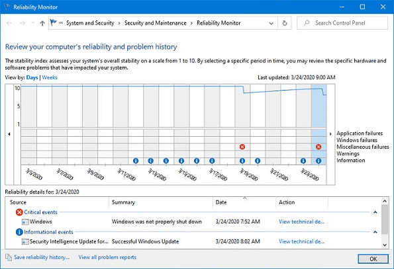Click the OK button

click(x=373, y=258)
